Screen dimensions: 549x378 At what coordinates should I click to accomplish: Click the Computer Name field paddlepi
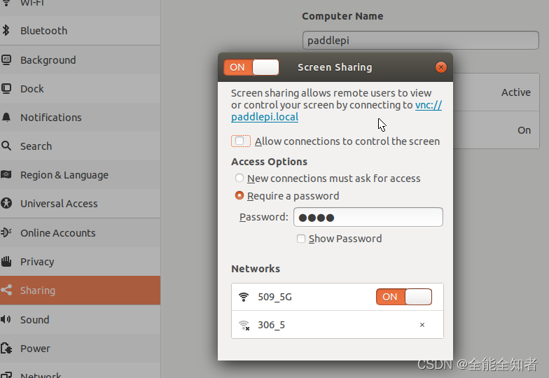point(420,41)
